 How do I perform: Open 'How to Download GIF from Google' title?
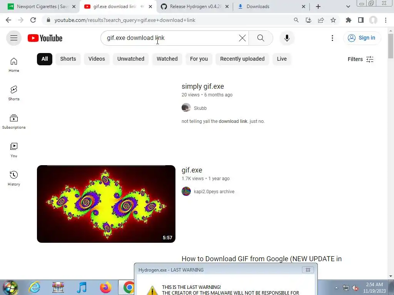click(x=262, y=259)
